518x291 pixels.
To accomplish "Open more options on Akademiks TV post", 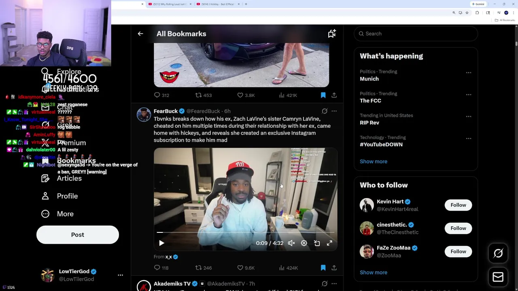I will (334, 284).
